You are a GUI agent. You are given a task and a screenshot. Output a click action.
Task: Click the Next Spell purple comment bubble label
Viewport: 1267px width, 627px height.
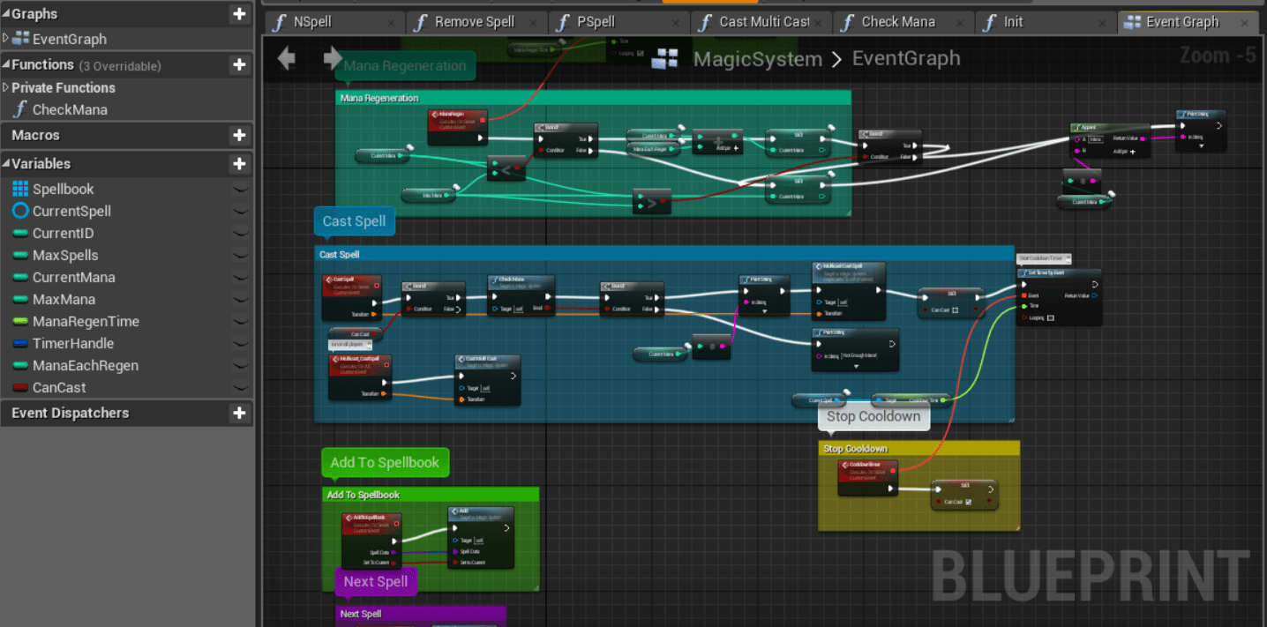[376, 581]
